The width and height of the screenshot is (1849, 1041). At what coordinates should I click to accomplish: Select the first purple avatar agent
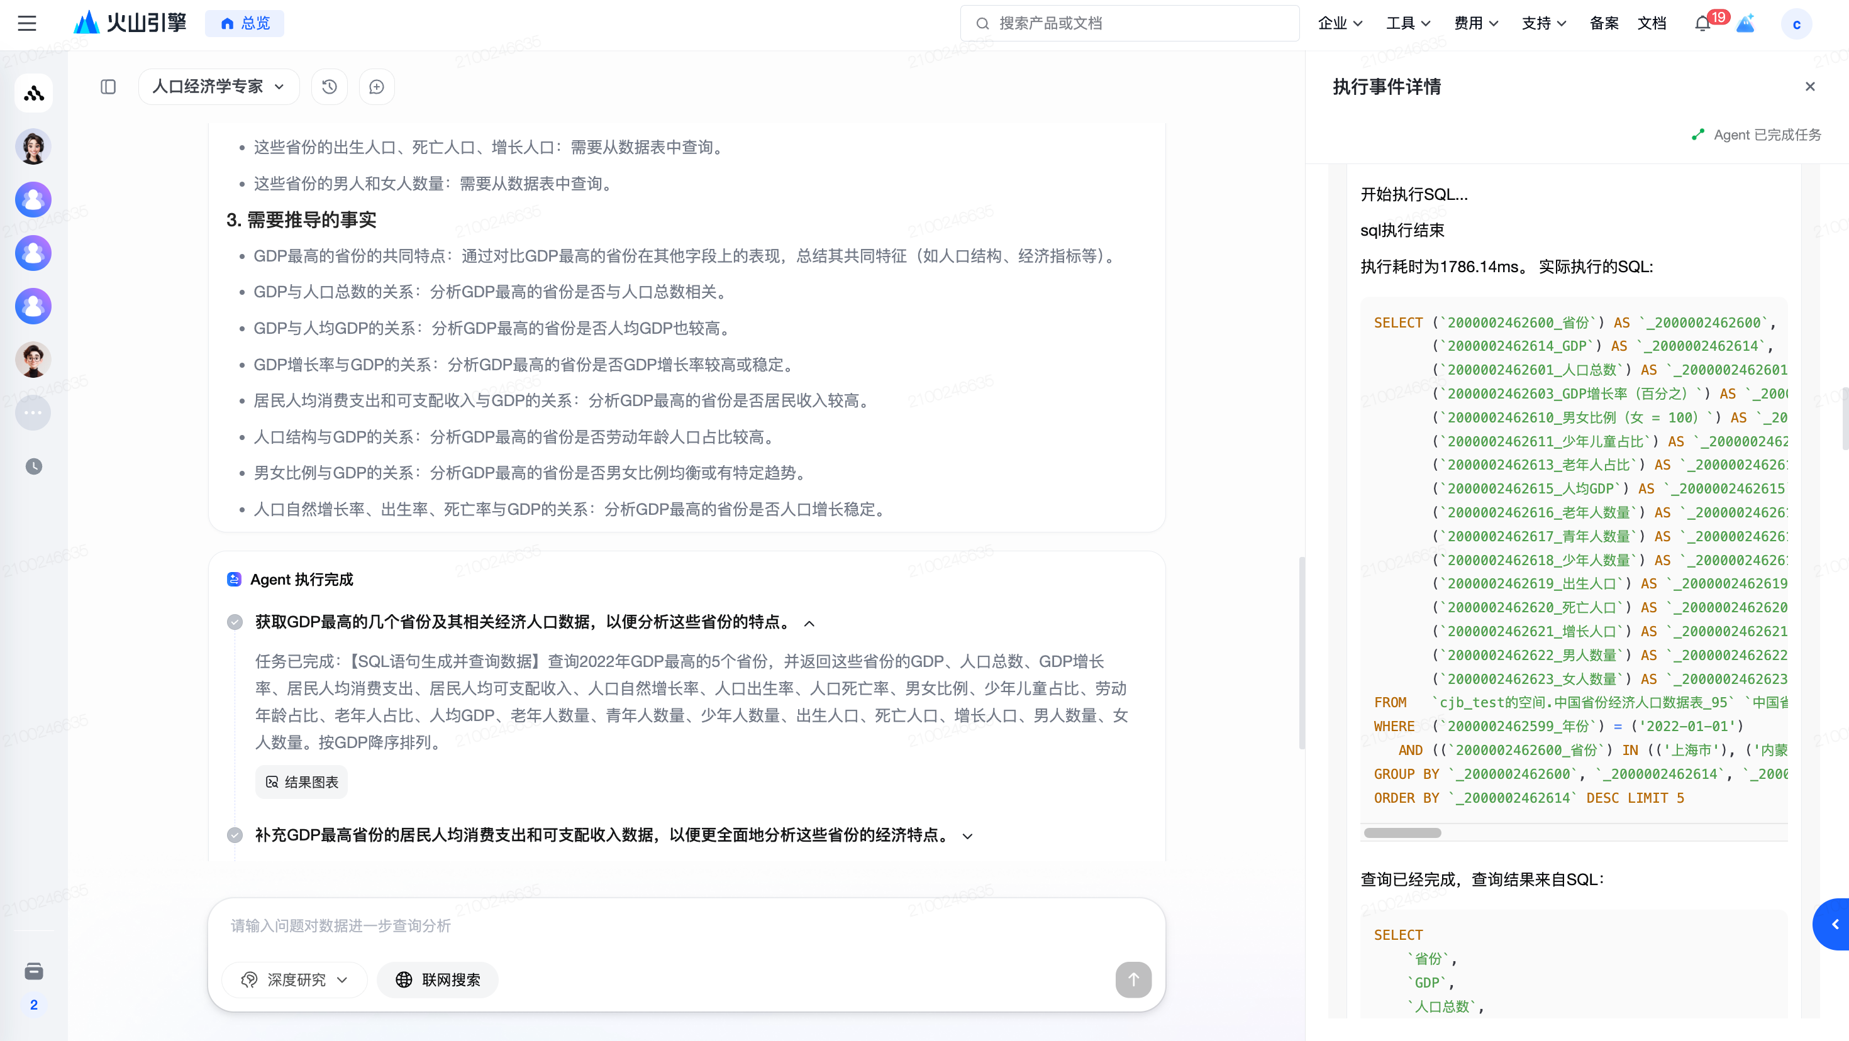click(34, 199)
